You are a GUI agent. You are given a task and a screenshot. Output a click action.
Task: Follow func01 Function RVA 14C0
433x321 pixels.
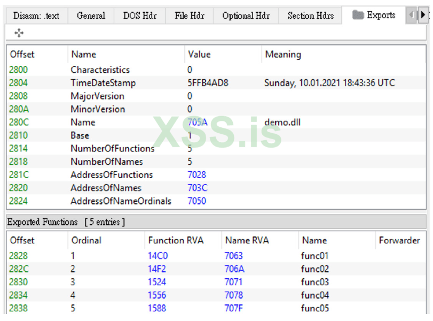pyautogui.click(x=158, y=256)
